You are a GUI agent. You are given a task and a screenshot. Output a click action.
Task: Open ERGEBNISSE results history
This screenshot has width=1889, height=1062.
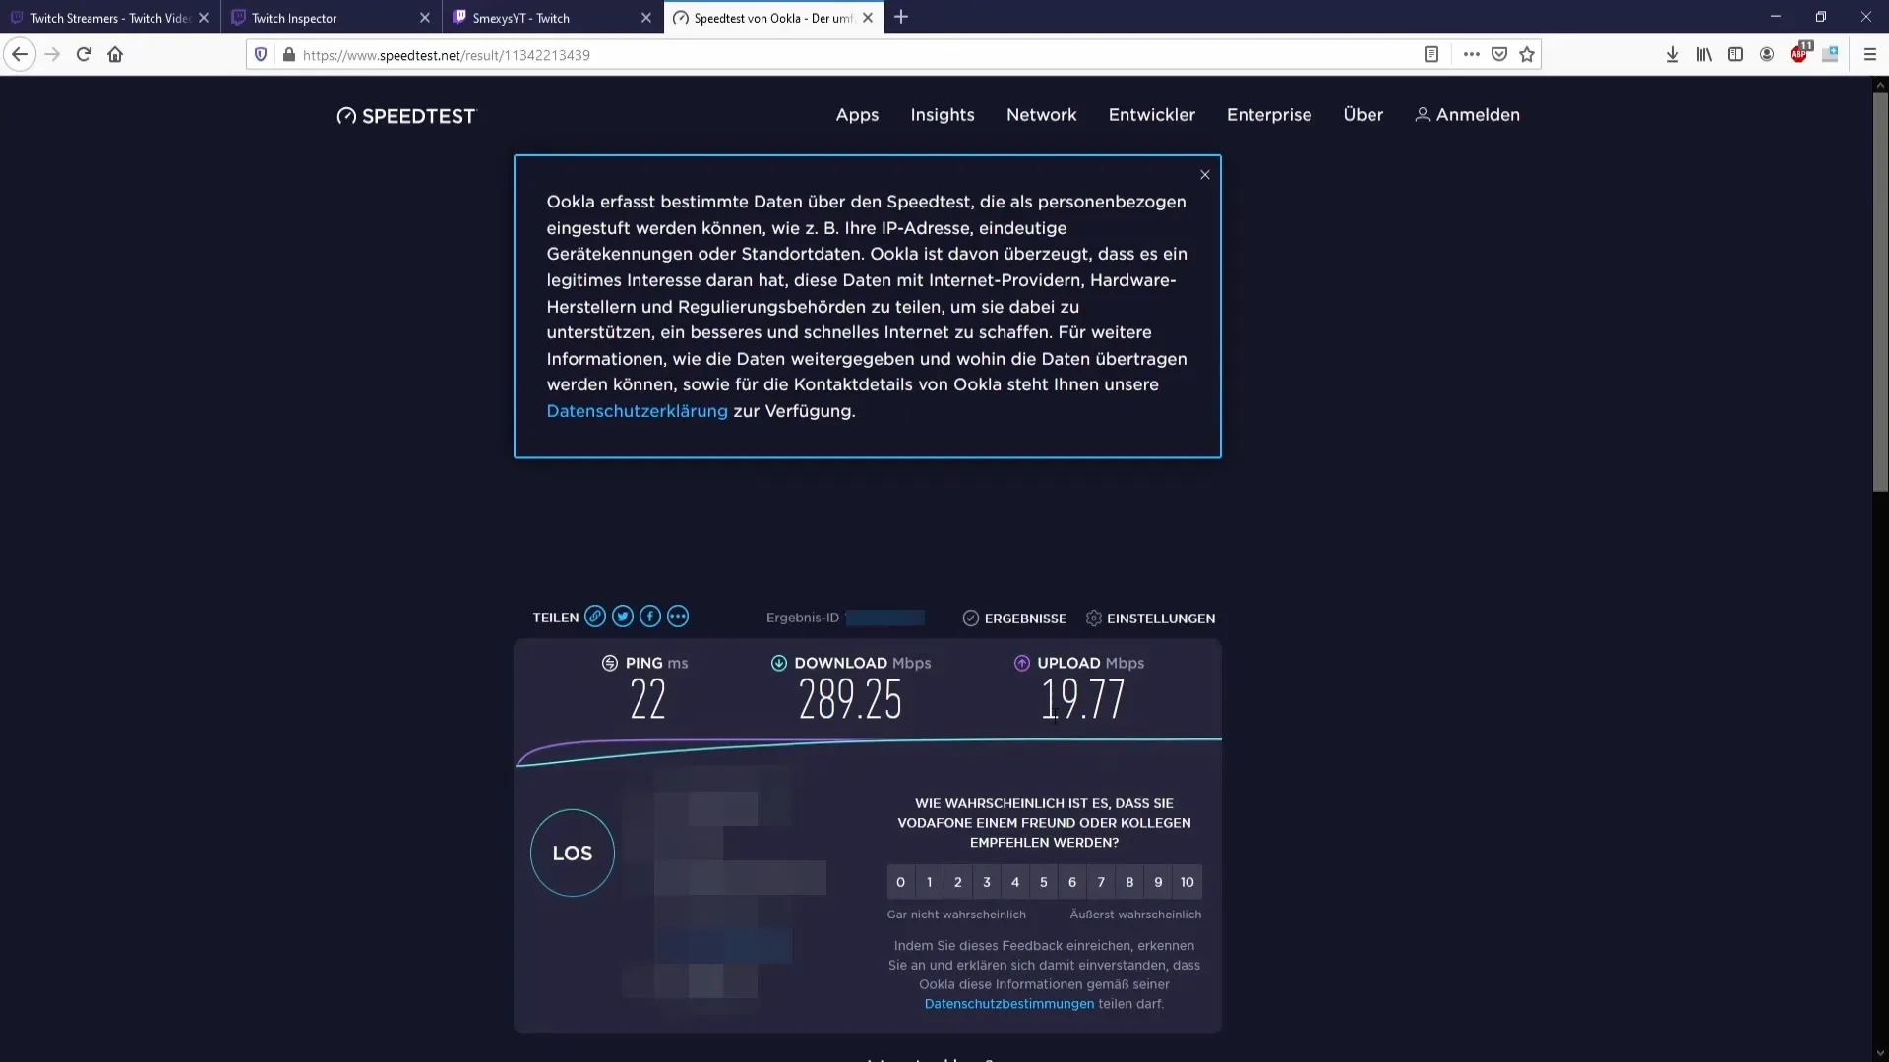click(x=1014, y=619)
